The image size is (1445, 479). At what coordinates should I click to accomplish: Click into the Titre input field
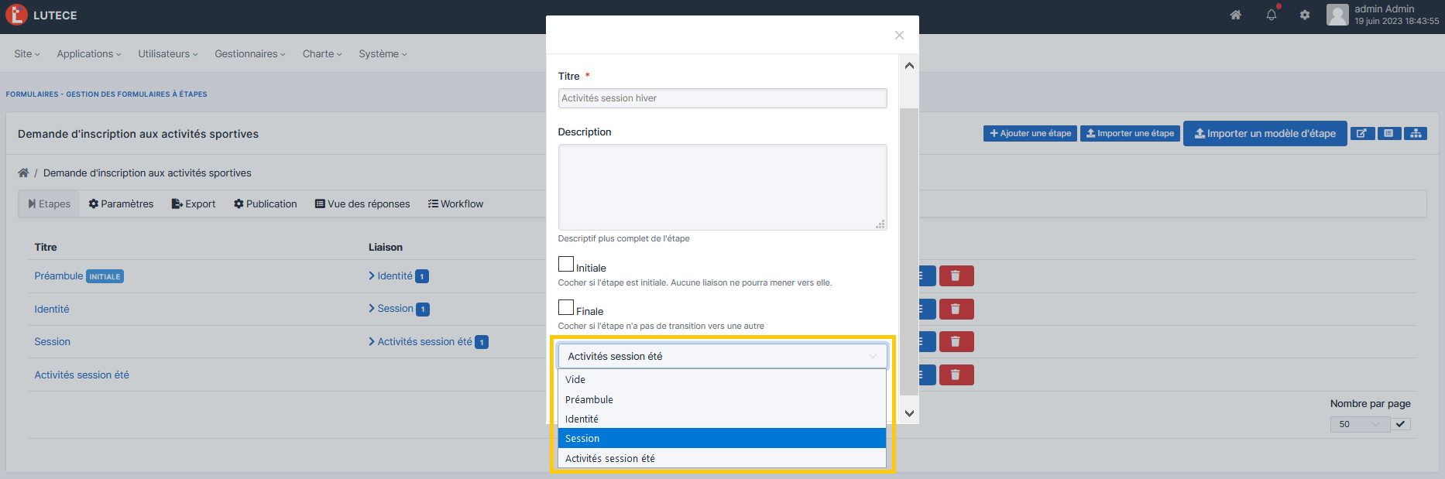(722, 98)
